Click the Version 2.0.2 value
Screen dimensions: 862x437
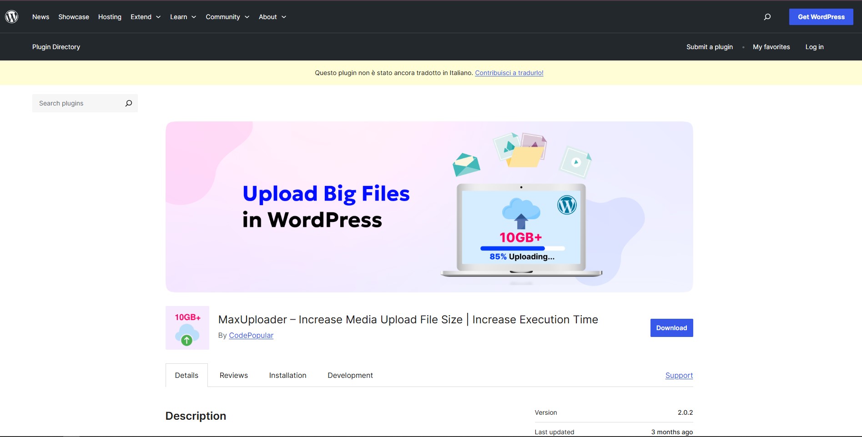(685, 412)
